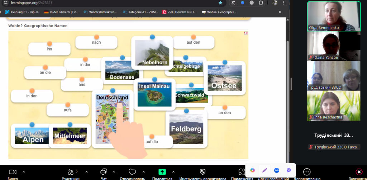Click the red end meeting icon
The image size is (367, 180).
(x=359, y=172)
